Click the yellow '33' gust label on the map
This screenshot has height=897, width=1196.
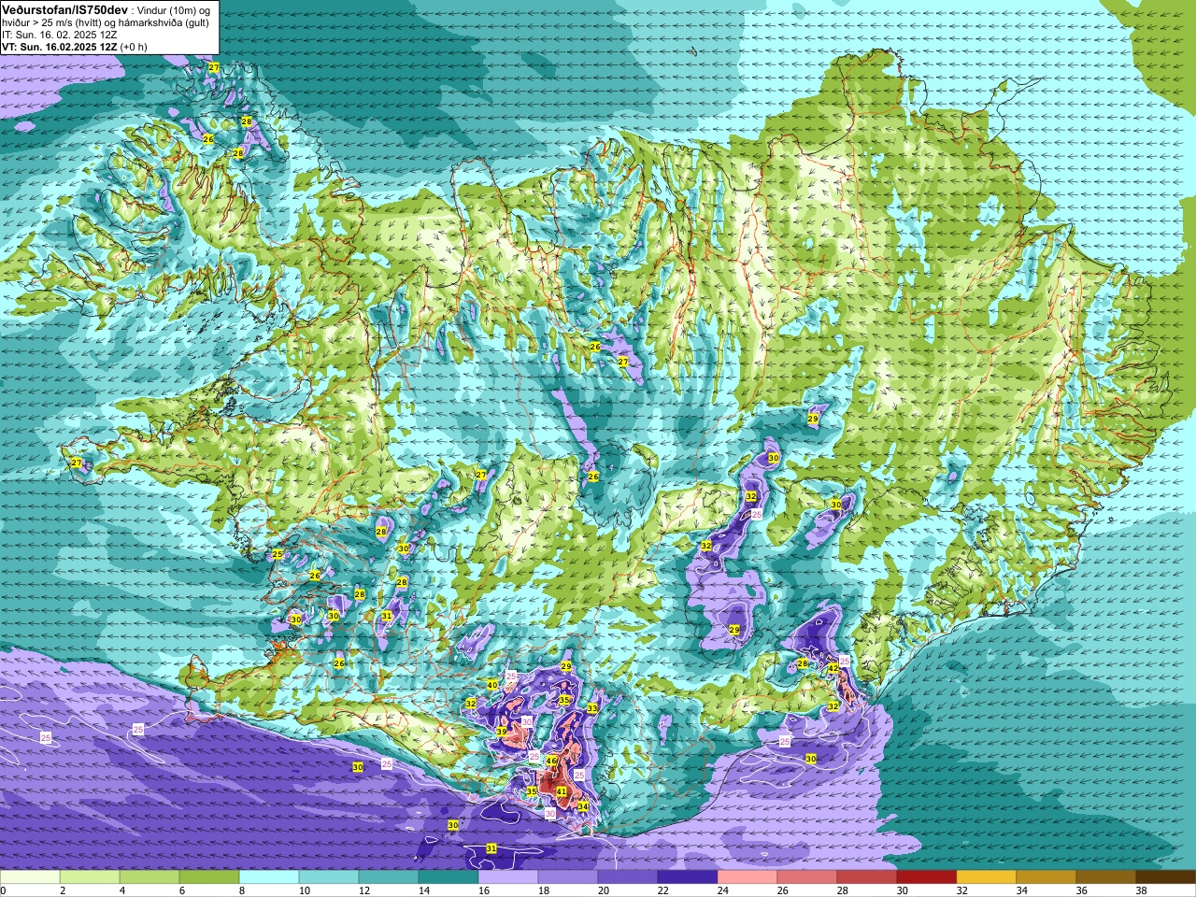click(x=592, y=709)
